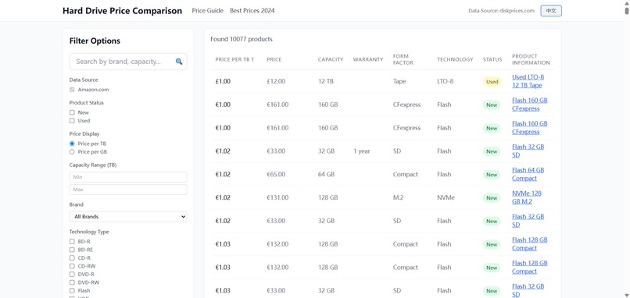630x298 pixels.
Task: Open the Flash 64 GB Compact link
Action: pos(528,174)
